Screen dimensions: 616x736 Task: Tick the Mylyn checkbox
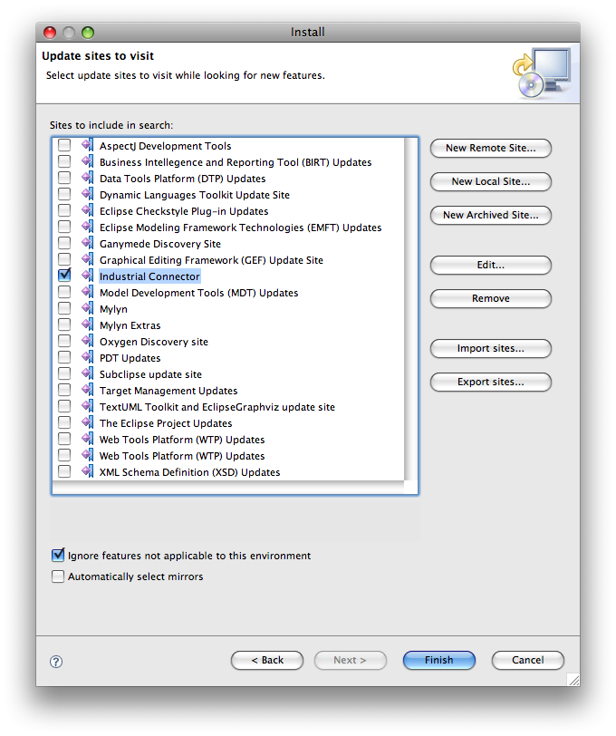pyautogui.click(x=64, y=308)
